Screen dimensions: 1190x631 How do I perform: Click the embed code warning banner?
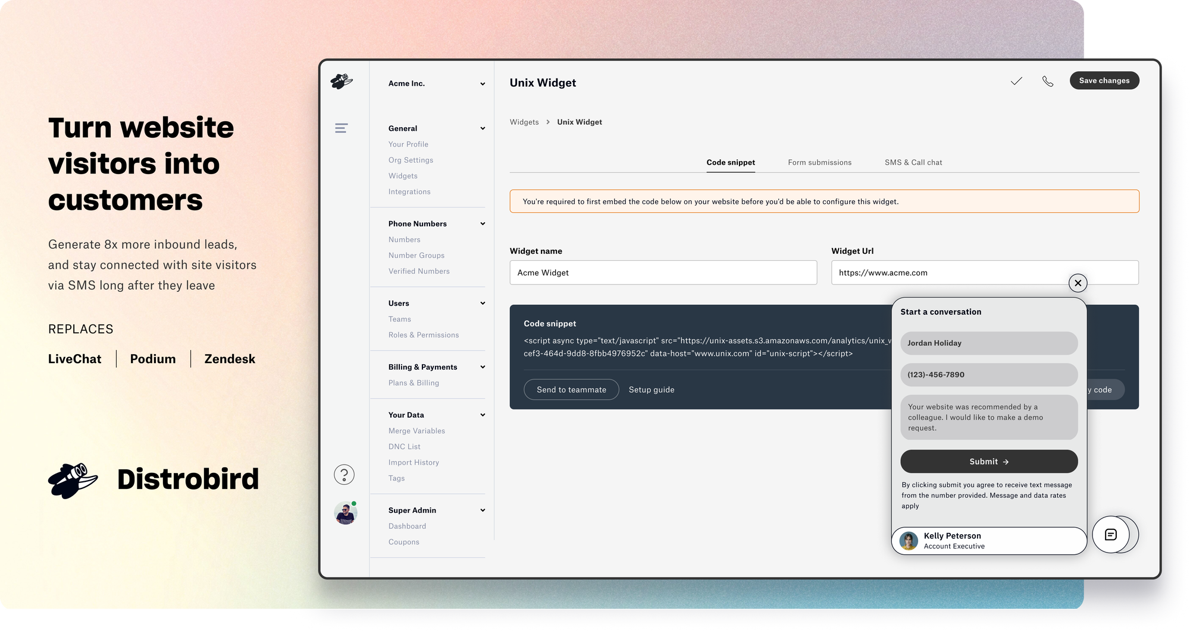(824, 201)
